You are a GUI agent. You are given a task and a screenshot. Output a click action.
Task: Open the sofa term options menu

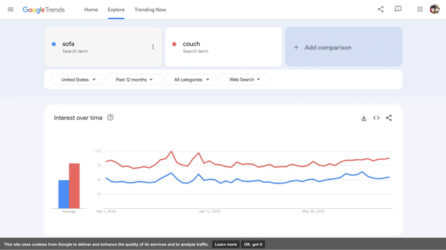(x=153, y=47)
